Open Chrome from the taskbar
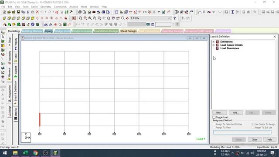The width and height of the screenshot is (279, 157). click(35, 153)
